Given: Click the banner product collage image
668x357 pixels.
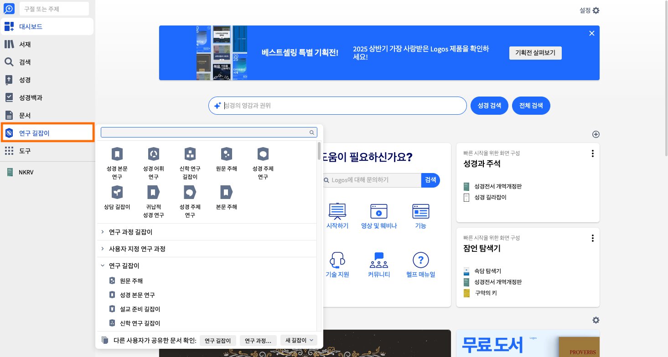Looking at the screenshot, I should point(222,53).
